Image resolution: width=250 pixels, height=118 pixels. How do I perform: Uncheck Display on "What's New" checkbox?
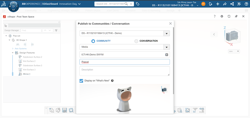81,81
